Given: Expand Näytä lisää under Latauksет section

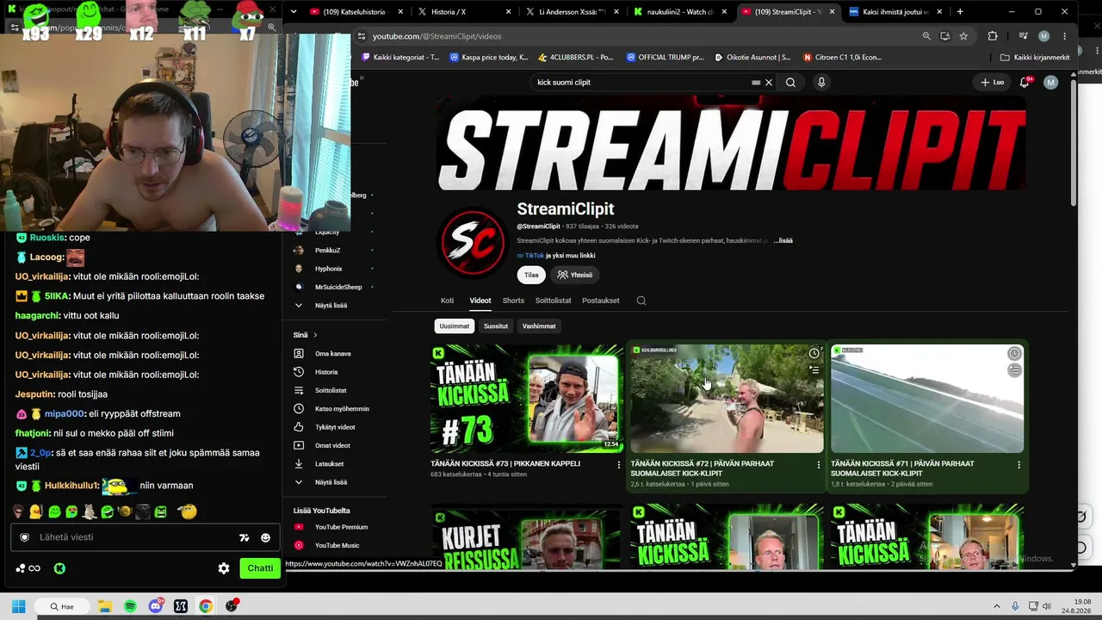Looking at the screenshot, I should click(331, 482).
